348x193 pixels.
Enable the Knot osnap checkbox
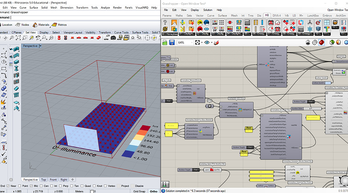point(94,186)
